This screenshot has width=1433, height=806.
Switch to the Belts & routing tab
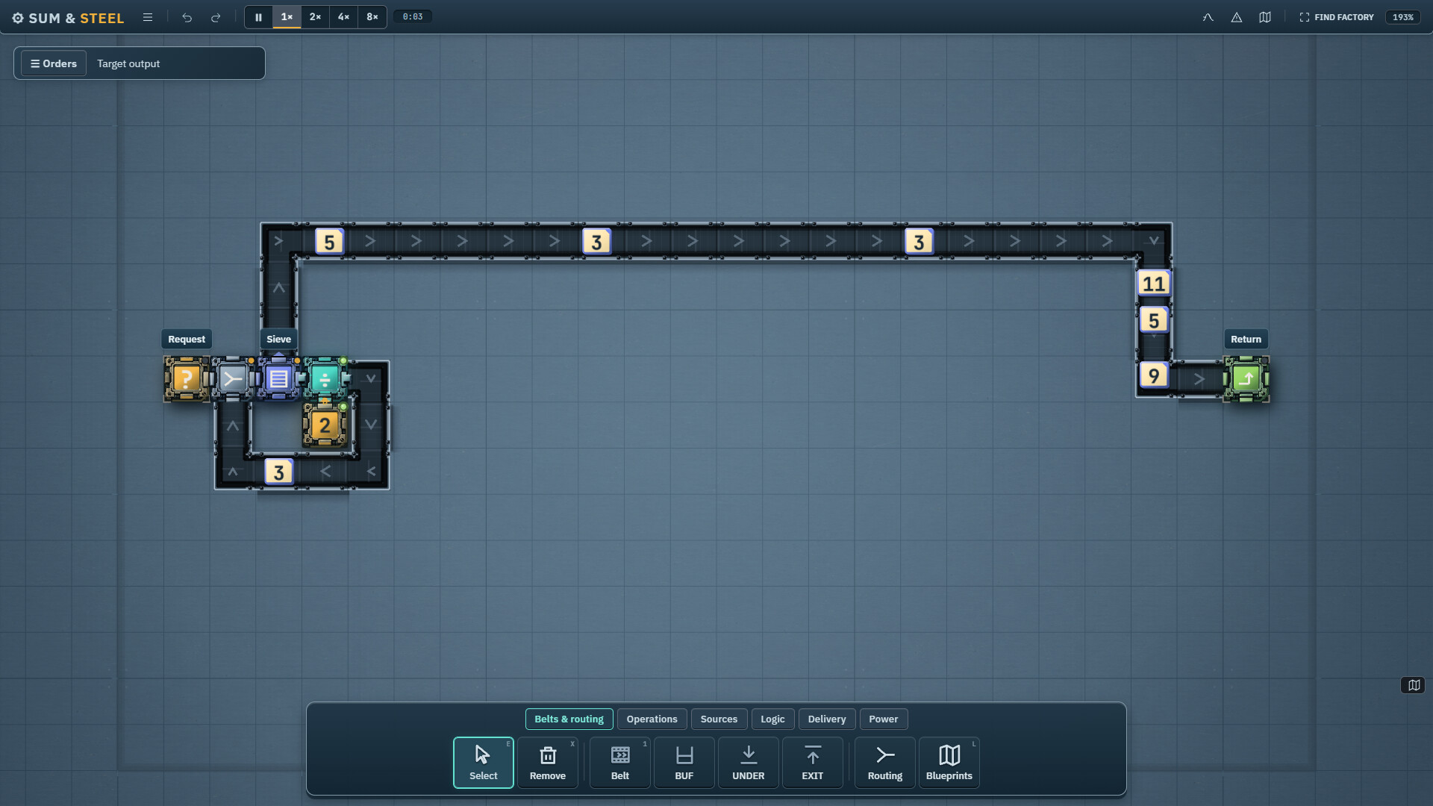pyautogui.click(x=569, y=719)
